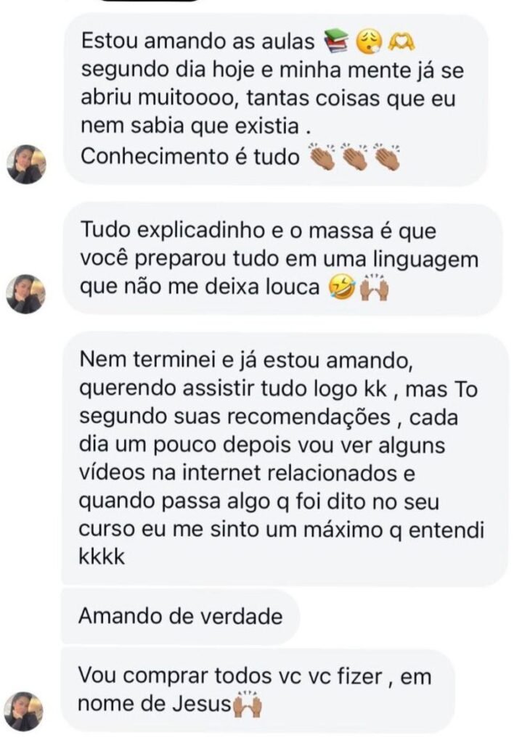
Task: Open sender's avatar beside "Vou comprar todos" message
Action: click(24, 710)
